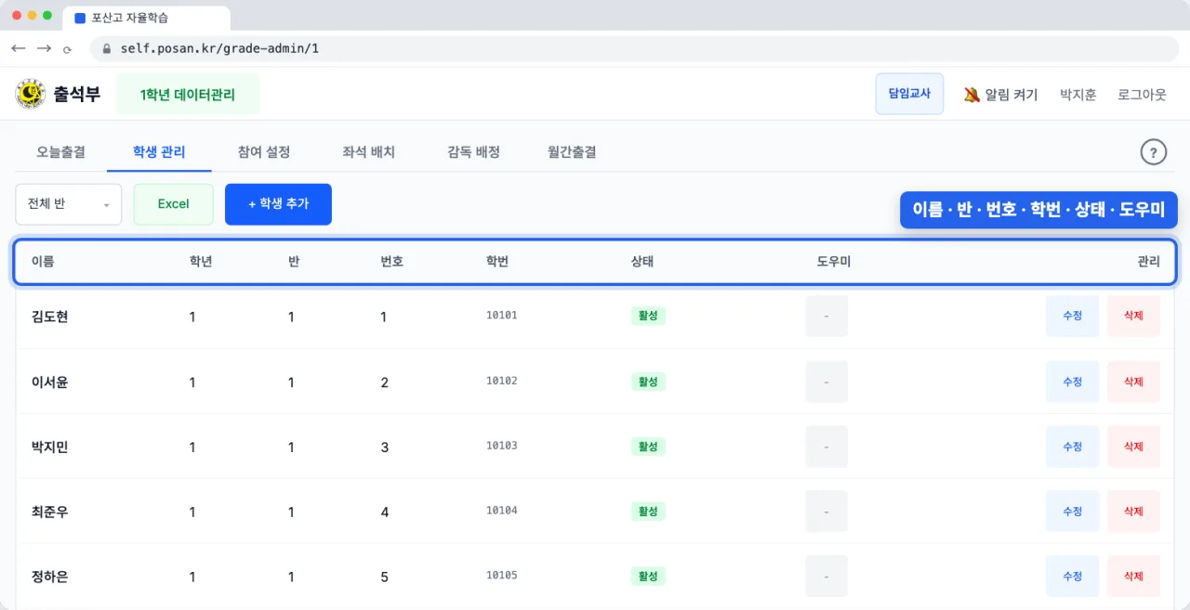Click the Excel export button
This screenshot has height=610, width=1190.
pos(174,204)
